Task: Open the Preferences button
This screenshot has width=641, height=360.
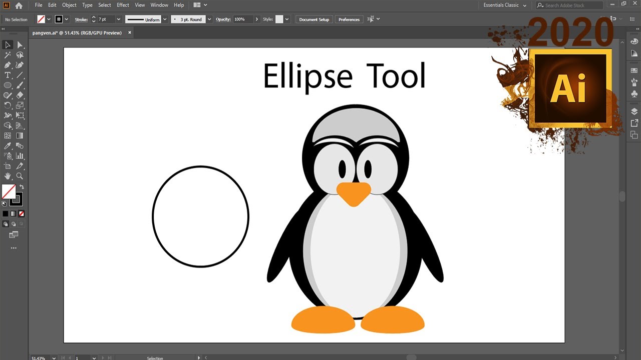Action: 349,19
